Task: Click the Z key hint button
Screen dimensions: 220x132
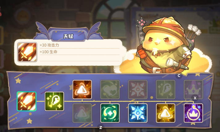Action: point(101,127)
